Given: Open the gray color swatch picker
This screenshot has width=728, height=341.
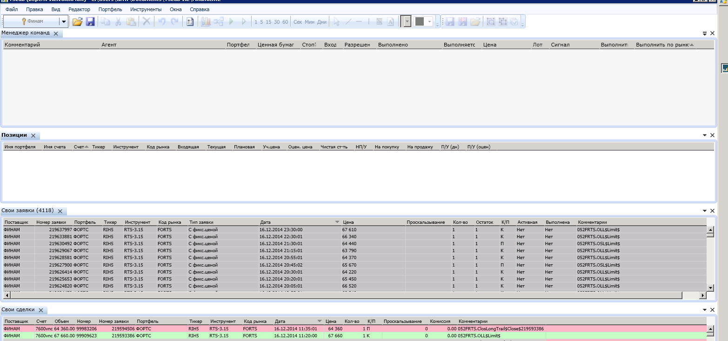Looking at the screenshot, I should [429, 21].
